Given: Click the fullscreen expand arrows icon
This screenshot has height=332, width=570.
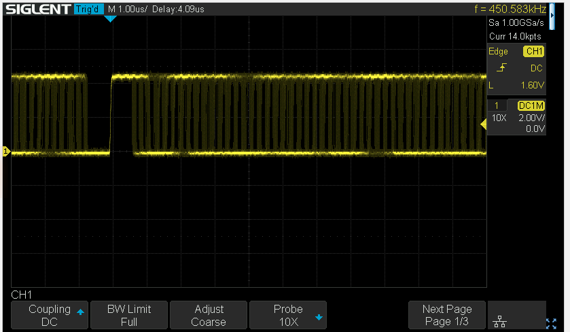Looking at the screenshot, I should tap(551, 323).
